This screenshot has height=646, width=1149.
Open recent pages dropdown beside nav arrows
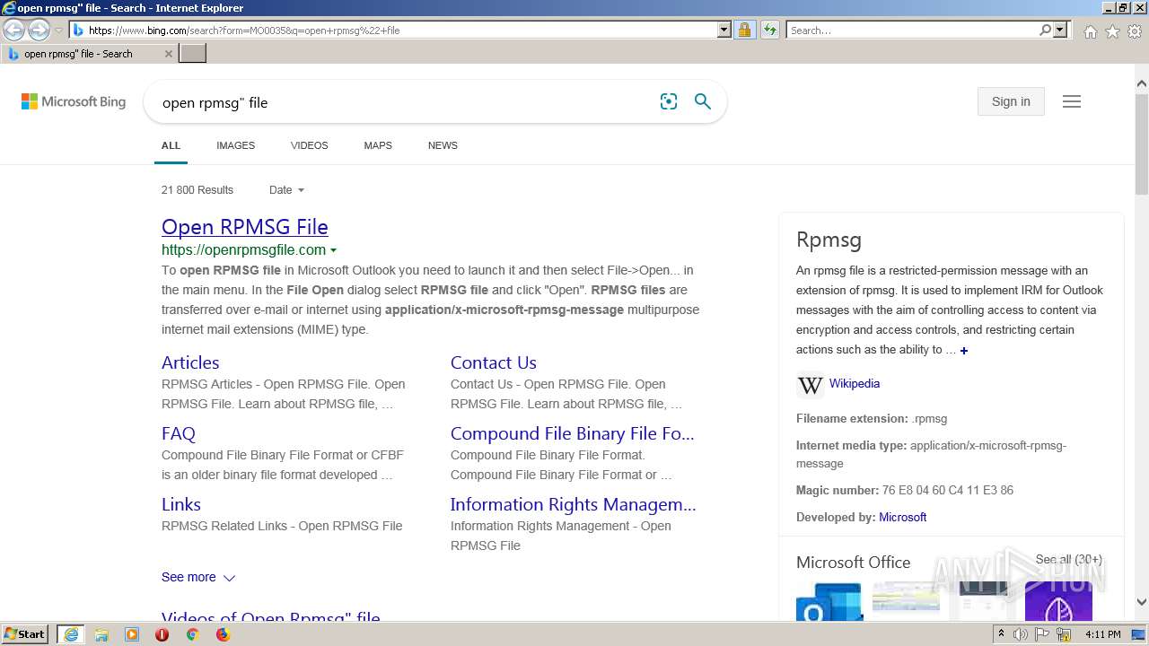(58, 31)
